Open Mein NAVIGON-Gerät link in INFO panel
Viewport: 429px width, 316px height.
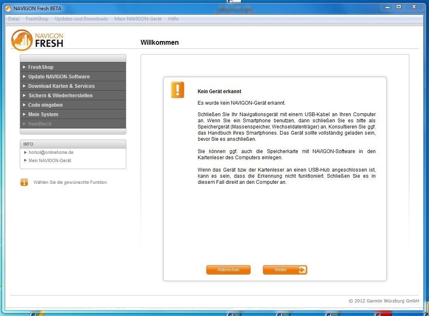coord(50,160)
